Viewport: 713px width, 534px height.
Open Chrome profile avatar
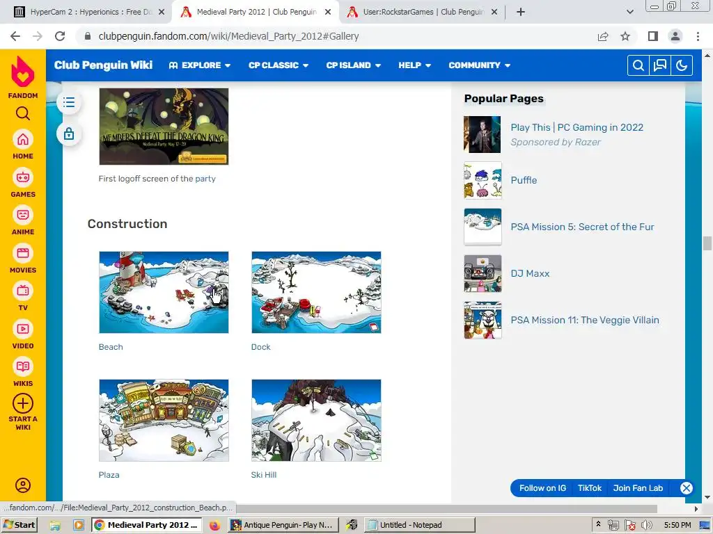(x=675, y=36)
